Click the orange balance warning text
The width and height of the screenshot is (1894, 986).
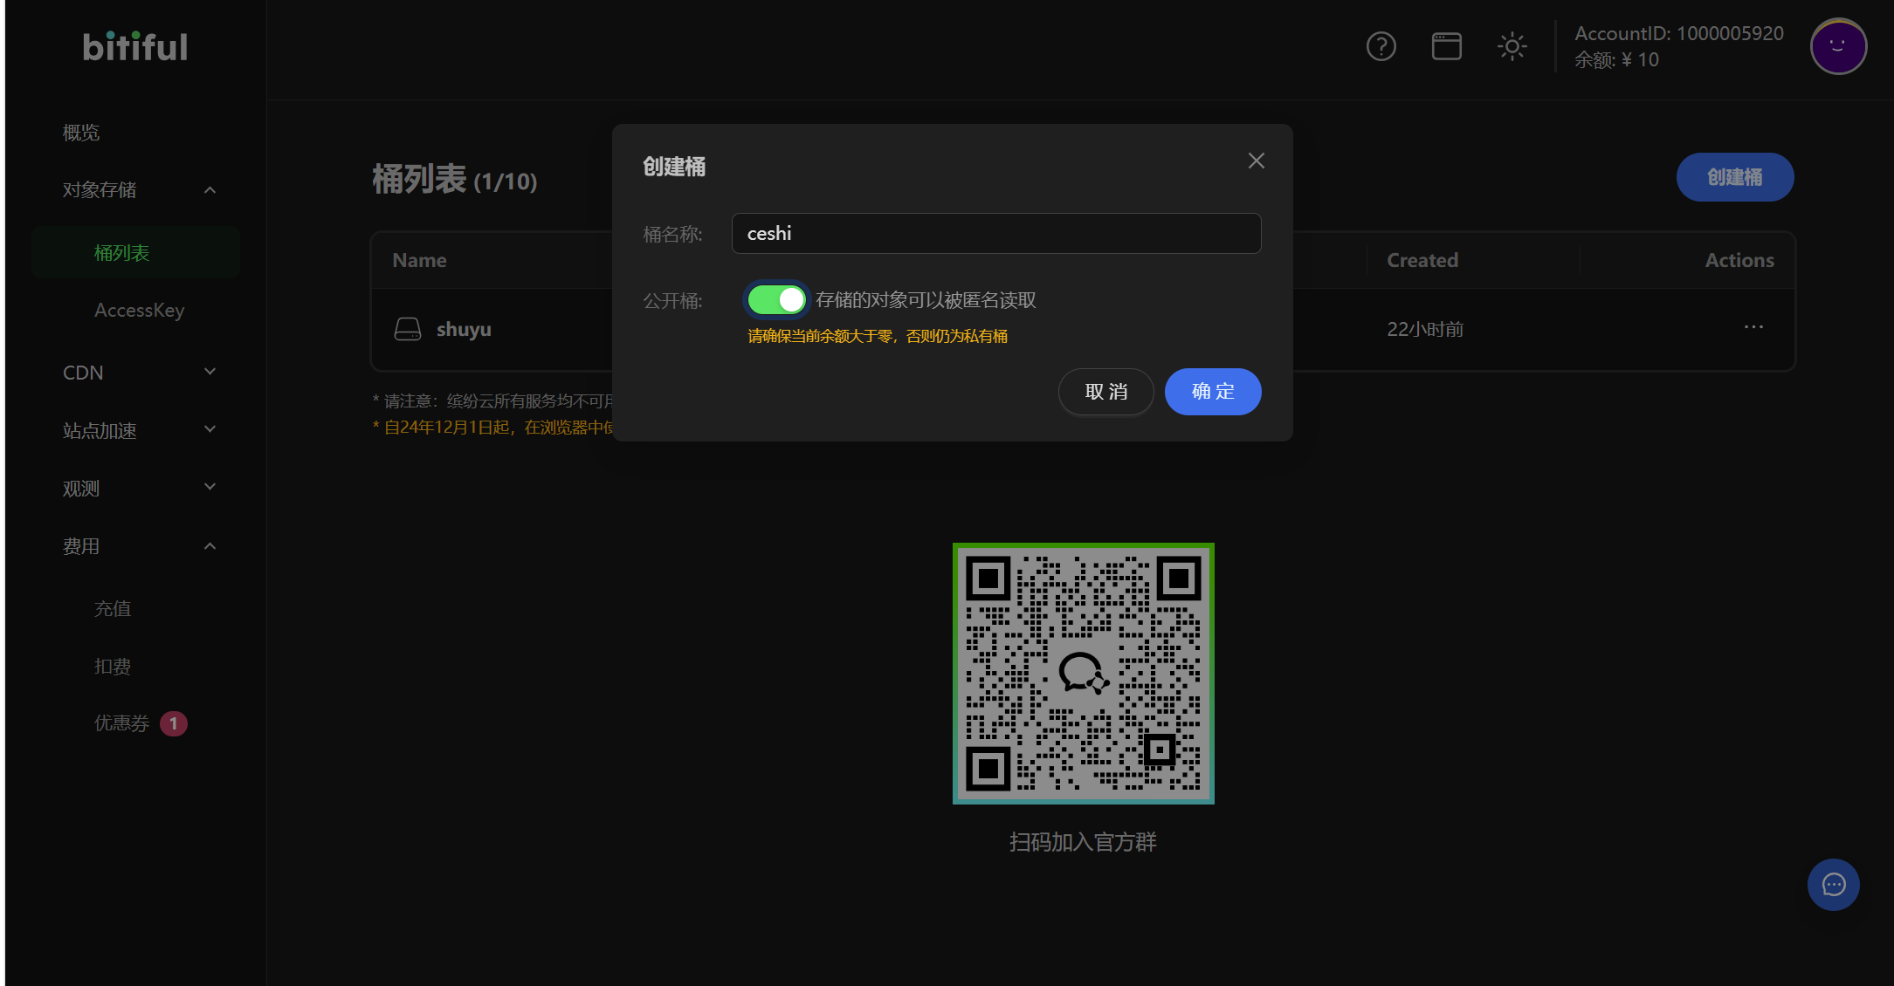tap(878, 337)
